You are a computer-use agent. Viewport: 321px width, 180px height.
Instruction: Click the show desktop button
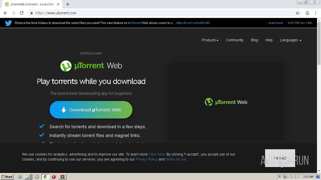pos(318,177)
